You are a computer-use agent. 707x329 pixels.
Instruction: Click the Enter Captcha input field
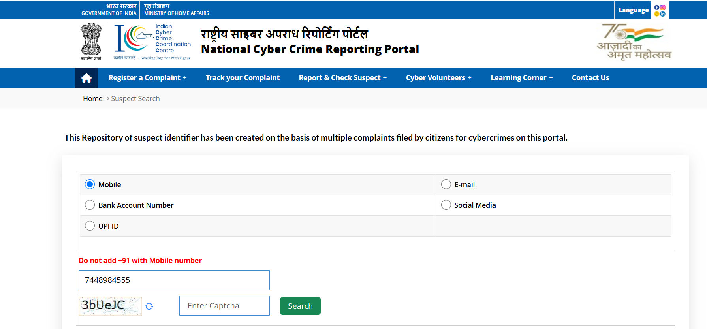(224, 306)
